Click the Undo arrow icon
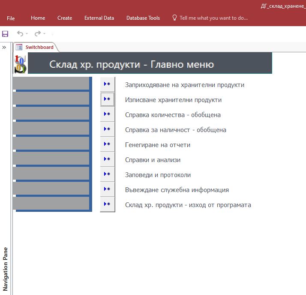Viewport: 306px width, 295px height. (x=20, y=33)
